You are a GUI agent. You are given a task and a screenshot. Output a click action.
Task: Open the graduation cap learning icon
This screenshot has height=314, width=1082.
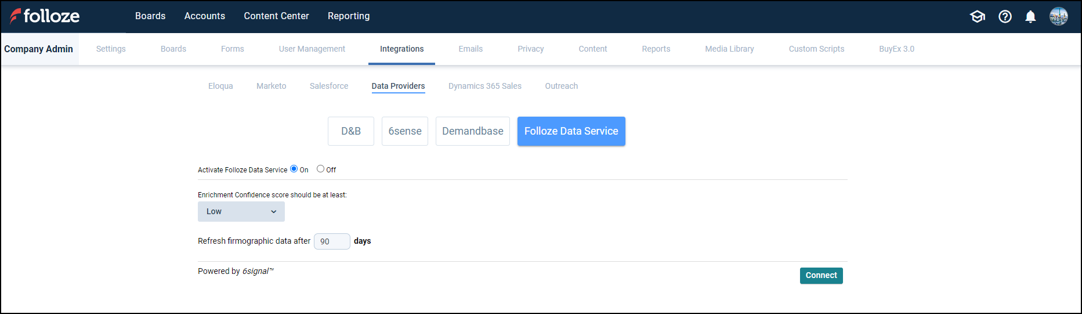click(x=978, y=17)
